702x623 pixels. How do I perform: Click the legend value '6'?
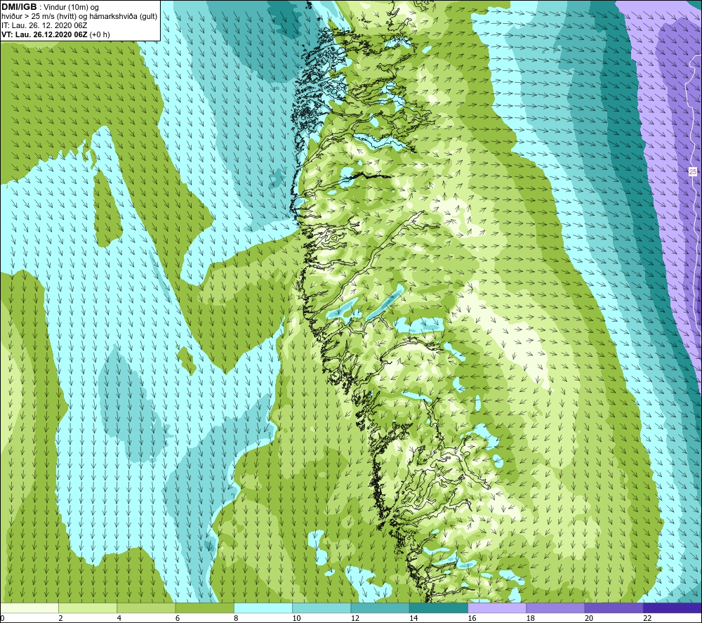click(x=178, y=618)
